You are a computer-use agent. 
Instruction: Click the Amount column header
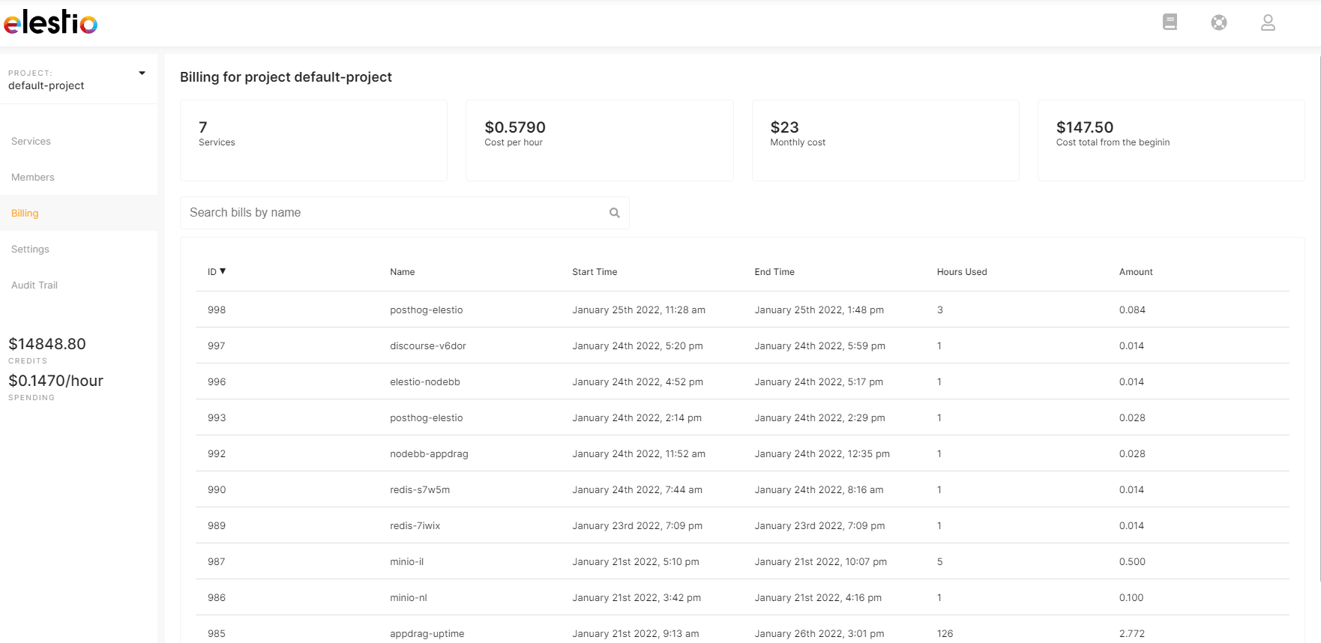pos(1136,272)
